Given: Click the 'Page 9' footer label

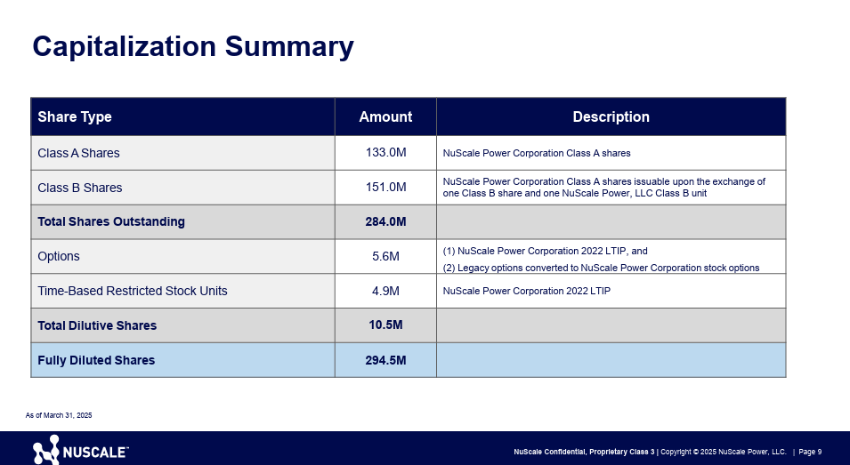Looking at the screenshot, I should 810,452.
